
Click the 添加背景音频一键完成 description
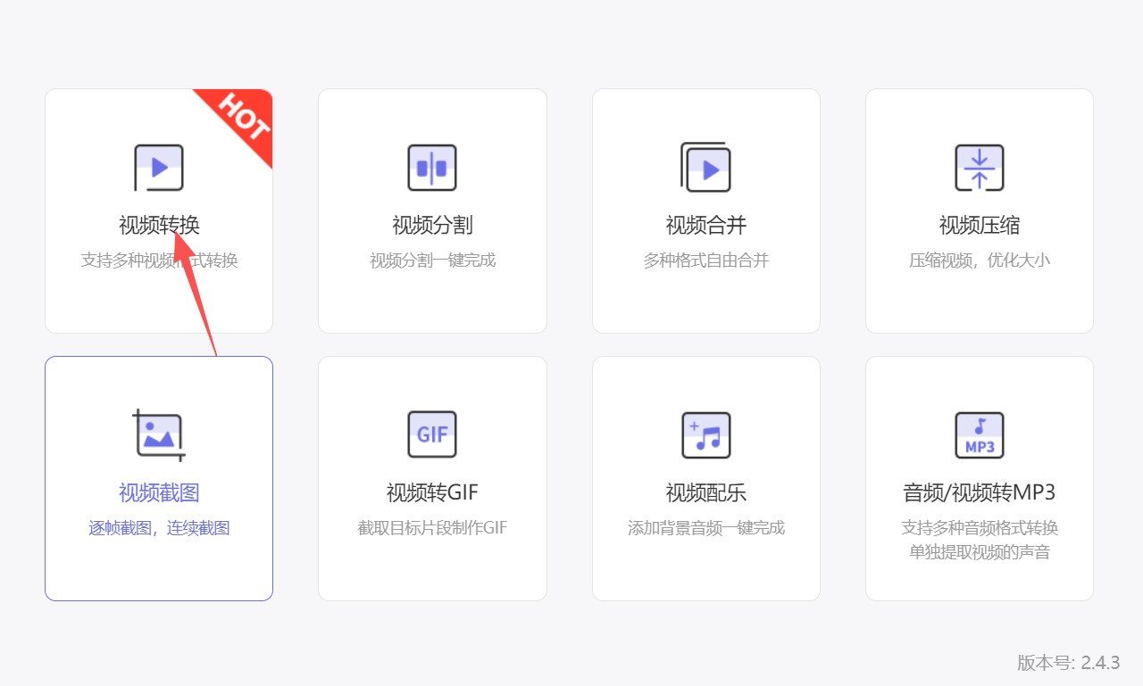click(x=705, y=527)
